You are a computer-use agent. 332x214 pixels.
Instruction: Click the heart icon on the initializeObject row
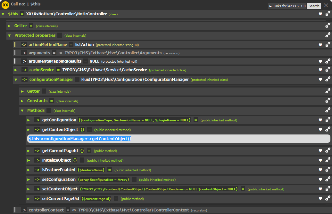point(320,160)
